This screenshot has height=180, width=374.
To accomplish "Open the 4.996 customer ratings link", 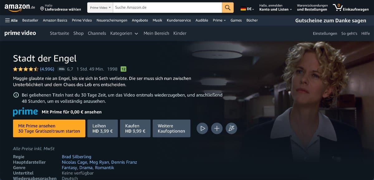I will (x=47, y=69).
